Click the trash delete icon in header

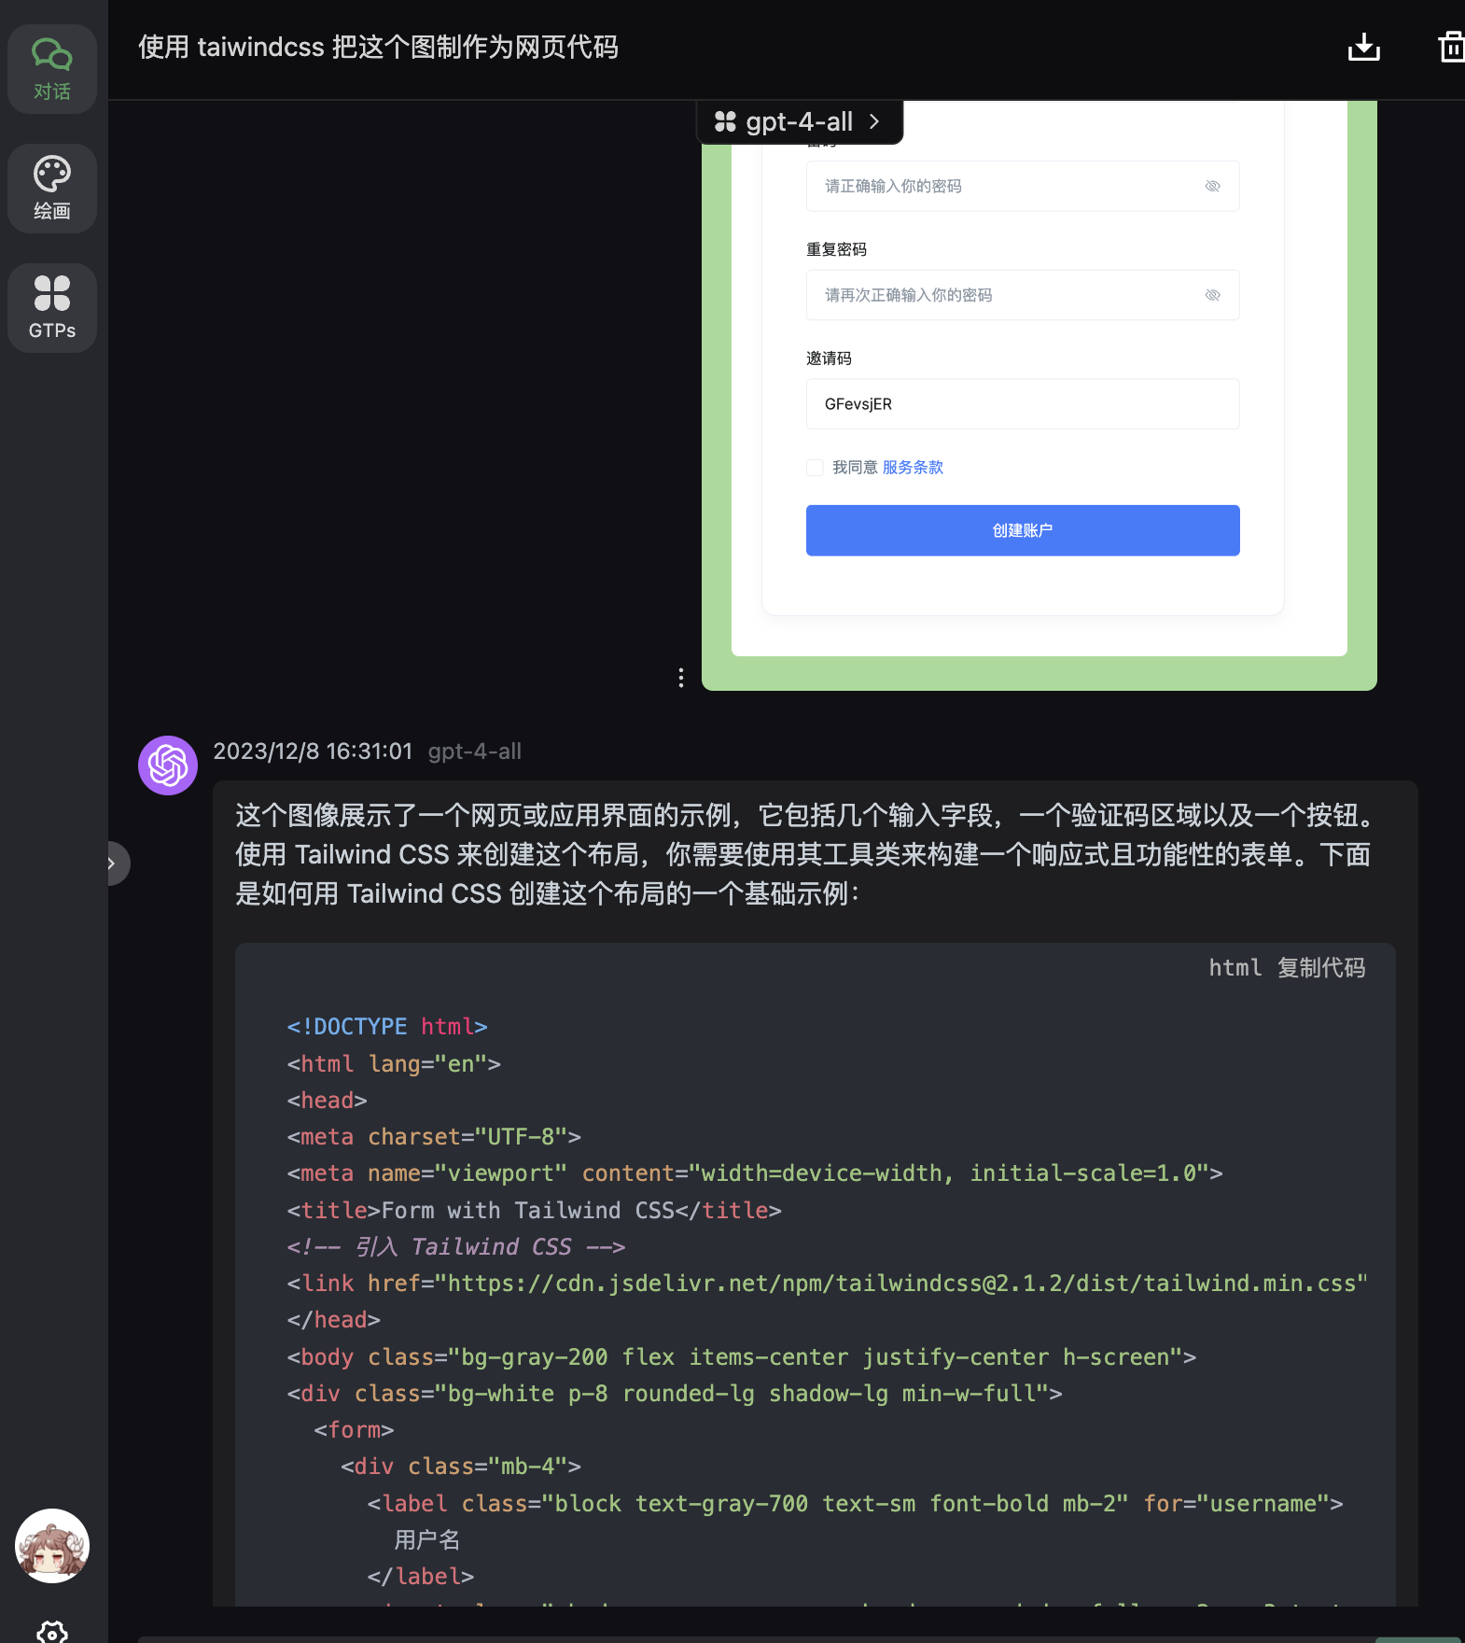(x=1450, y=47)
